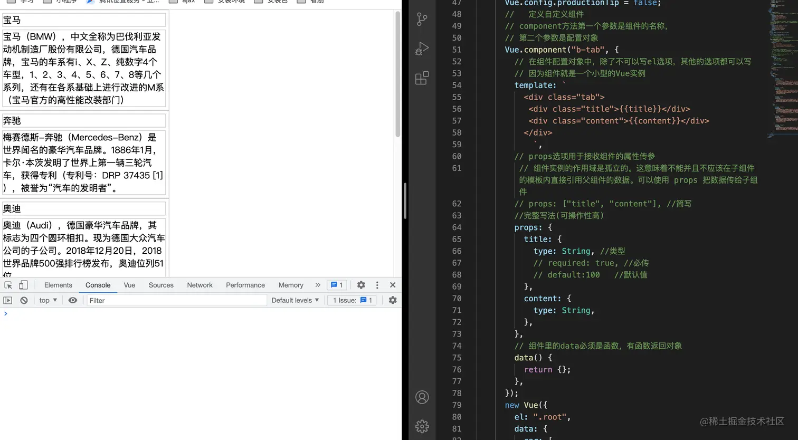Click the "return {};" code line
Image resolution: width=798 pixels, height=440 pixels.
click(547, 370)
